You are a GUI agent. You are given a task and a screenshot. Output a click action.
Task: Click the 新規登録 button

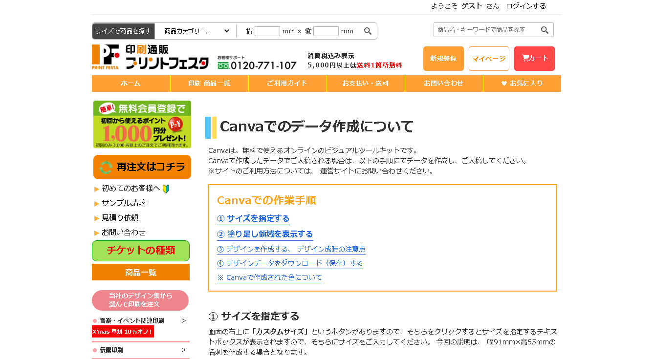(x=443, y=59)
